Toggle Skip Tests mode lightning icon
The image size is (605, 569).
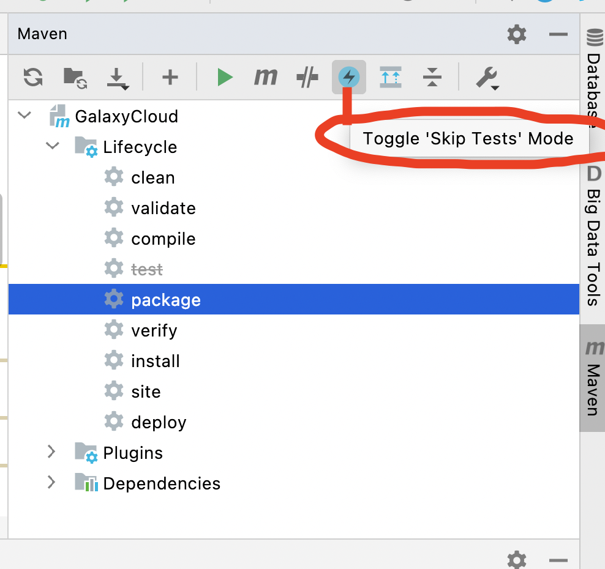click(x=349, y=76)
